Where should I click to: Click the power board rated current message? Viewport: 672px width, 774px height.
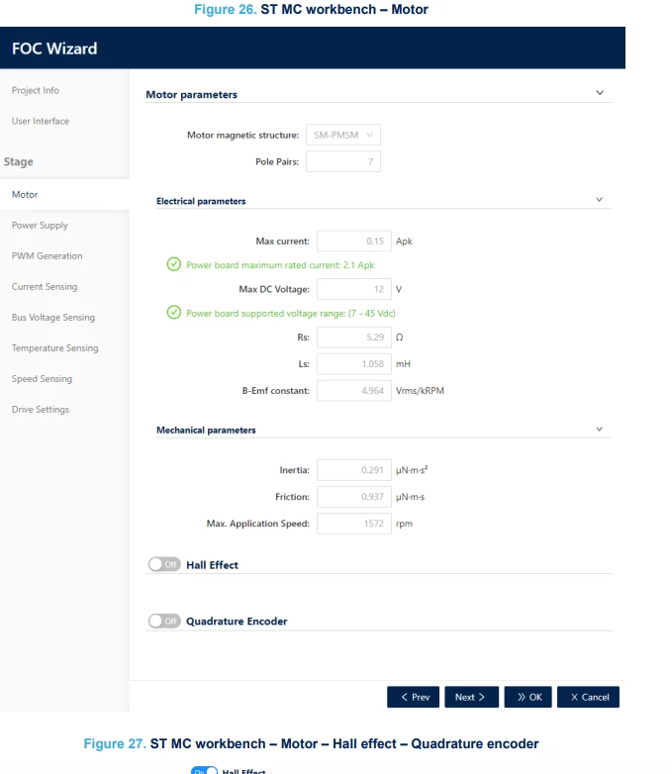[280, 265]
